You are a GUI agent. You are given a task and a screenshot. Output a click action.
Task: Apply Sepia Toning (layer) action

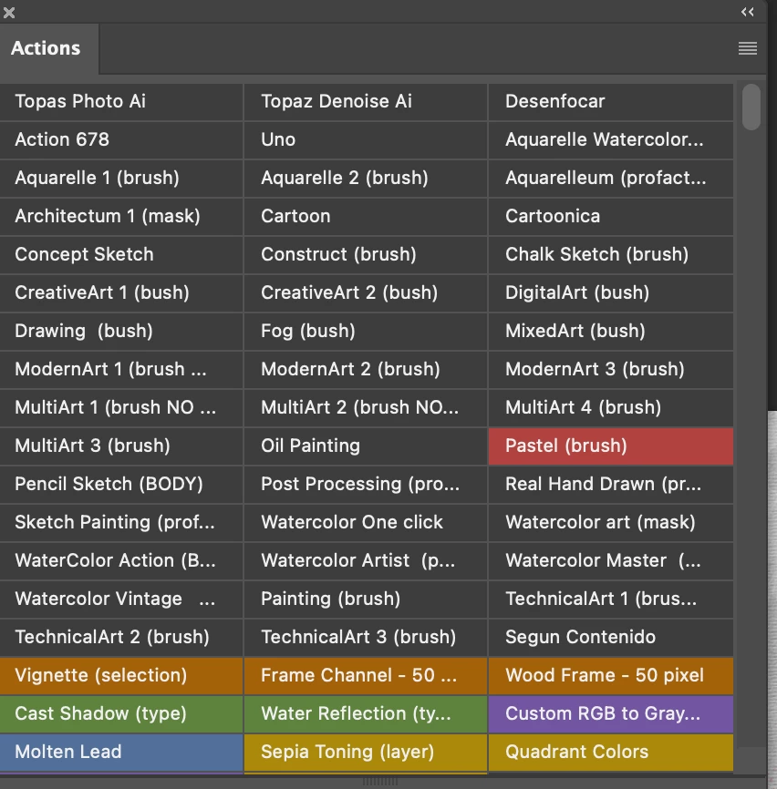point(366,752)
